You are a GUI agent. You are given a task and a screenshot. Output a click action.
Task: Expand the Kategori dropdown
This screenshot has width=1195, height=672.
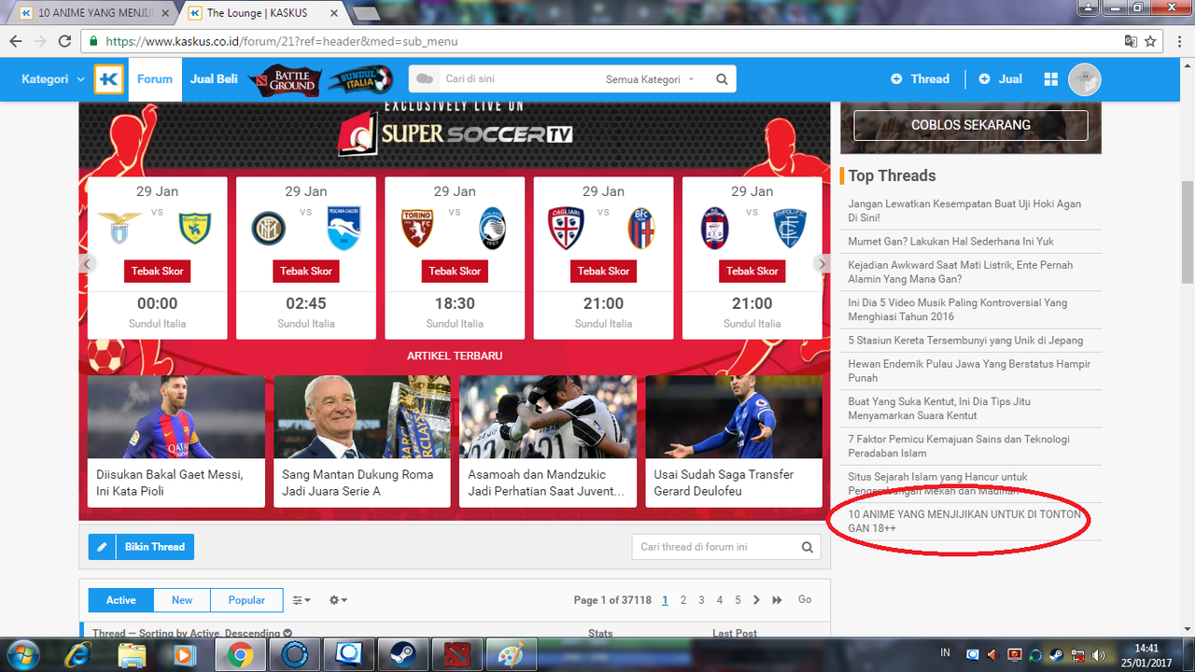click(52, 79)
